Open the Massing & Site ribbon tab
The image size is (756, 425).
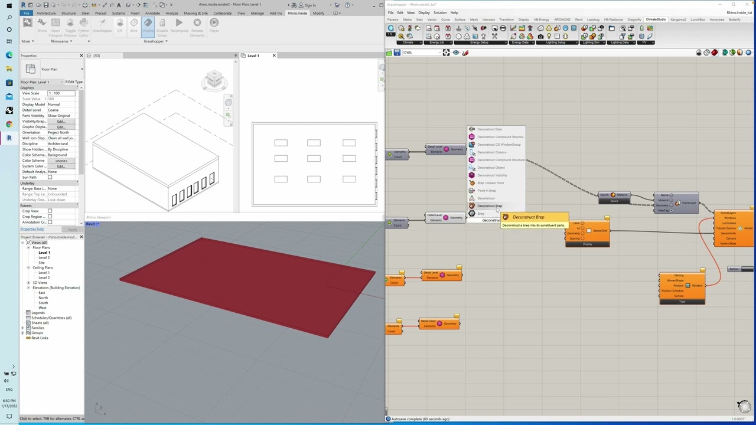coord(195,13)
